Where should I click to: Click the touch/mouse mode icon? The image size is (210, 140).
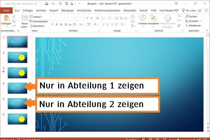pos(72,4)
